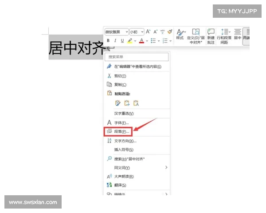Choose 复制(C) from the context menu
Screen dimensions: 266x213
tap(137, 85)
